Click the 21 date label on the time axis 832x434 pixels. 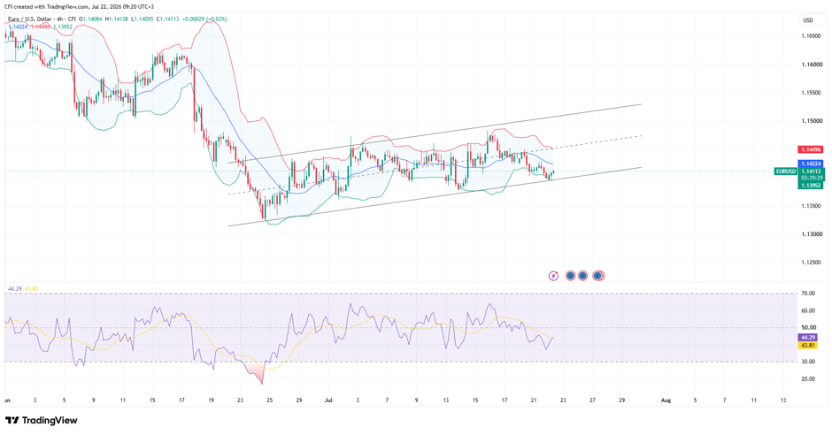(534, 400)
